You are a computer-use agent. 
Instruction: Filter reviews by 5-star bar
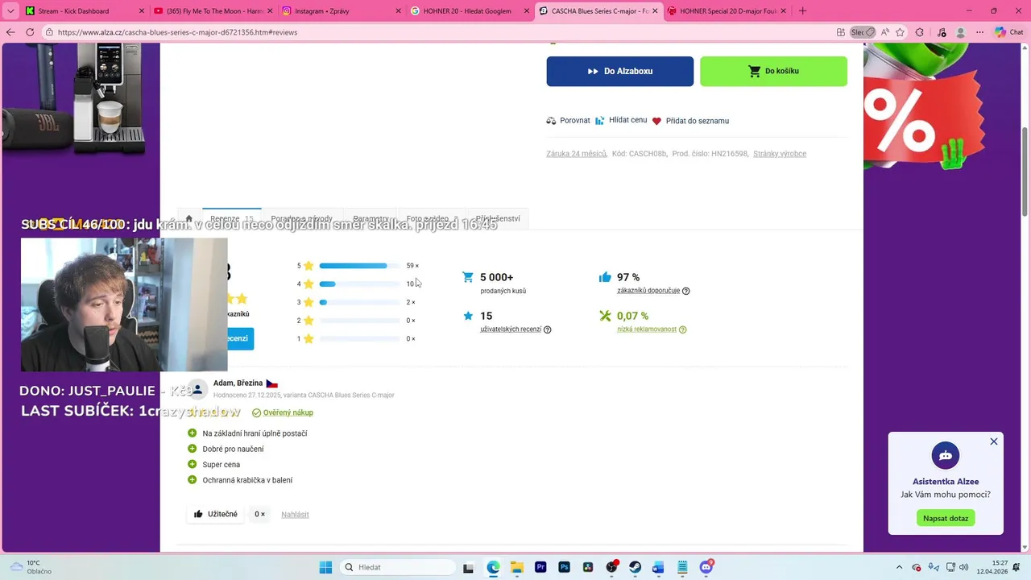359,266
